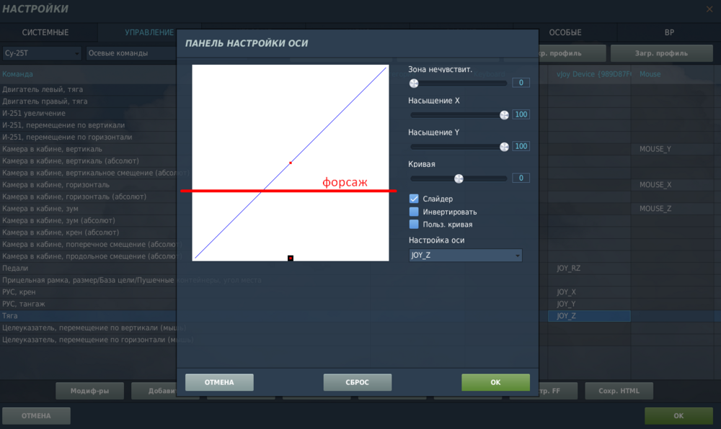
Task: Select the red point on the curve graph
Action: 290,163
